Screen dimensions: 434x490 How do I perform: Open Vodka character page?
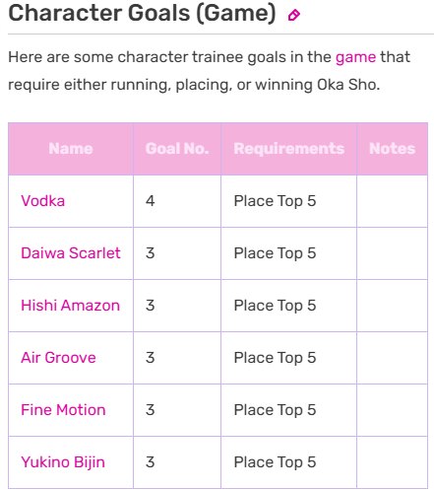[43, 201]
